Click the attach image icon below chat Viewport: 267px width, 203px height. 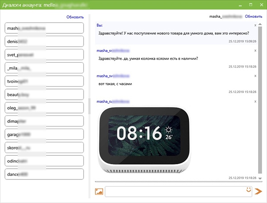99,191
